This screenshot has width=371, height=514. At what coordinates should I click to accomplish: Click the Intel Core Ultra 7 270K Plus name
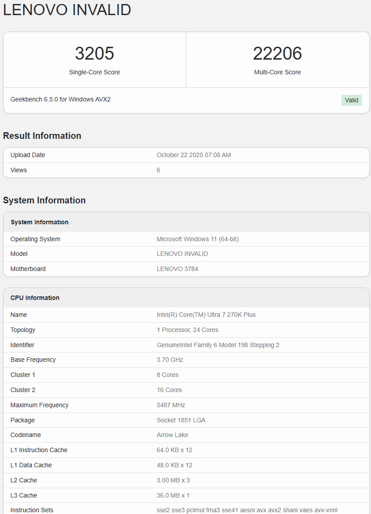pos(206,315)
